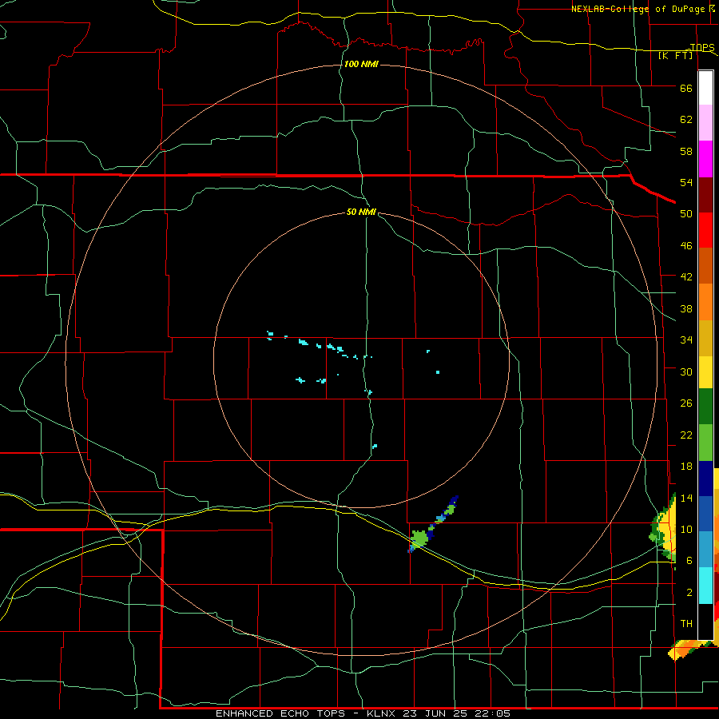Click the legend value 2

point(689,593)
